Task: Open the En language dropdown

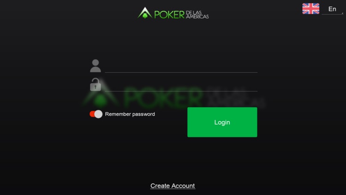Action: (332, 9)
